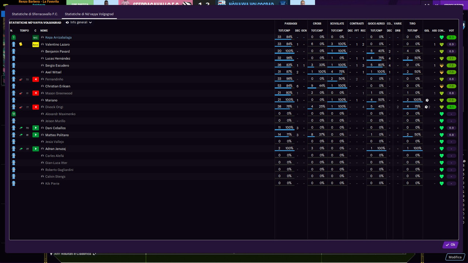Click Kepa Arrizabalaga's green number 1 shirt icon
Viewport: 468px width, 263px height.
click(x=14, y=37)
